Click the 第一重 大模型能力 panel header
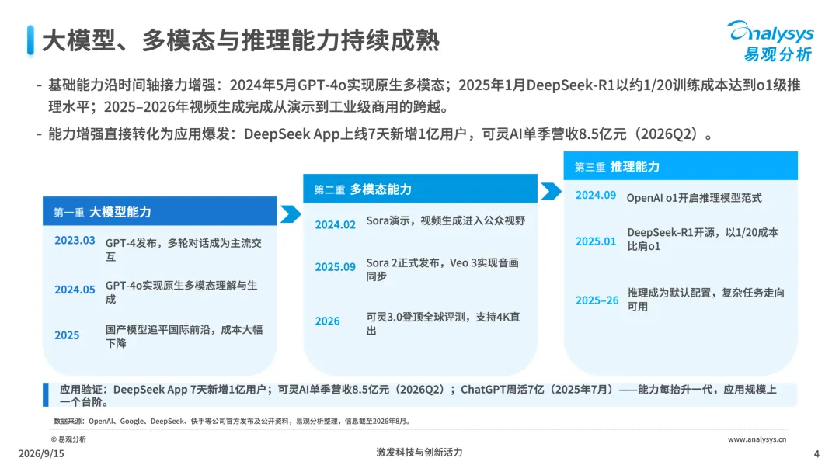The height and width of the screenshot is (472, 839). pos(159,212)
